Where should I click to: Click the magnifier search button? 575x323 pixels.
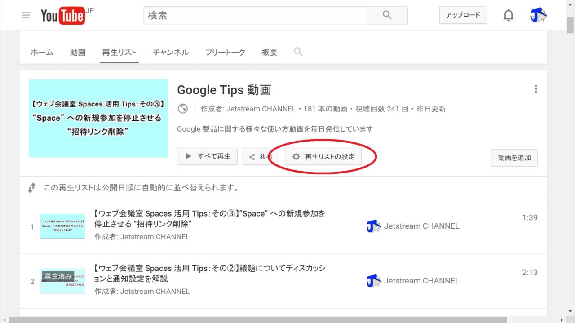(x=387, y=15)
